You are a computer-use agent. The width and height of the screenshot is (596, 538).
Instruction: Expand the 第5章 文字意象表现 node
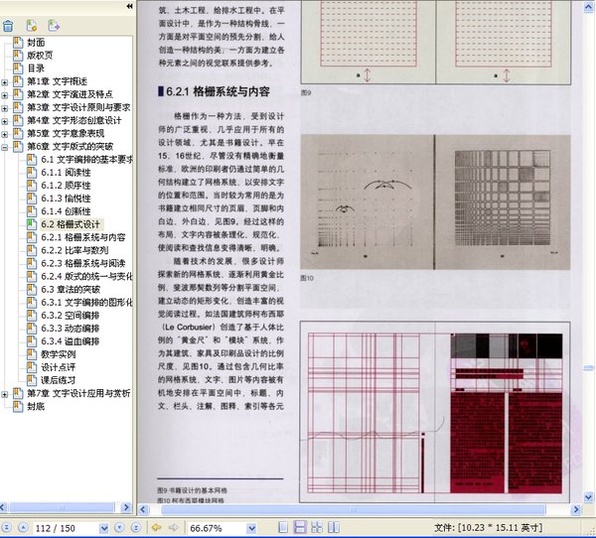tap(5, 134)
